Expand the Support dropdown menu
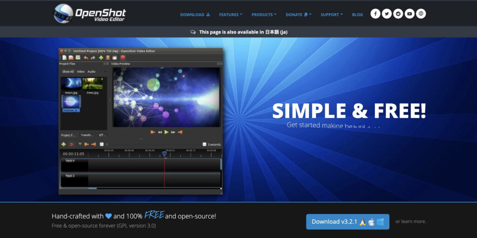This screenshot has height=238, width=477. tap(332, 14)
